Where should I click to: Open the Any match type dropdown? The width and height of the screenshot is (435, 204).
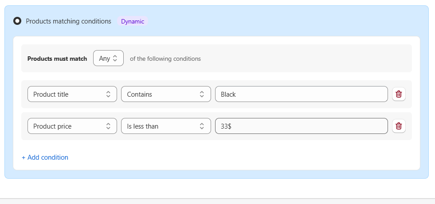click(108, 59)
